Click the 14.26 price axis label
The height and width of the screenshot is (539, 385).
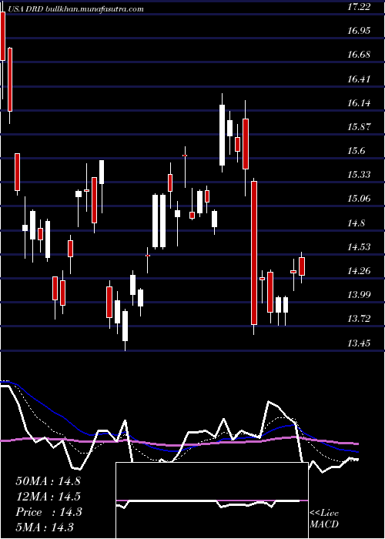[x=359, y=271]
